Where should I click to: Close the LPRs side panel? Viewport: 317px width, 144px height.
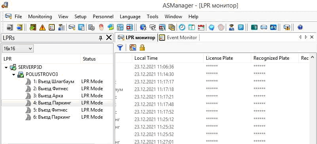point(109,38)
